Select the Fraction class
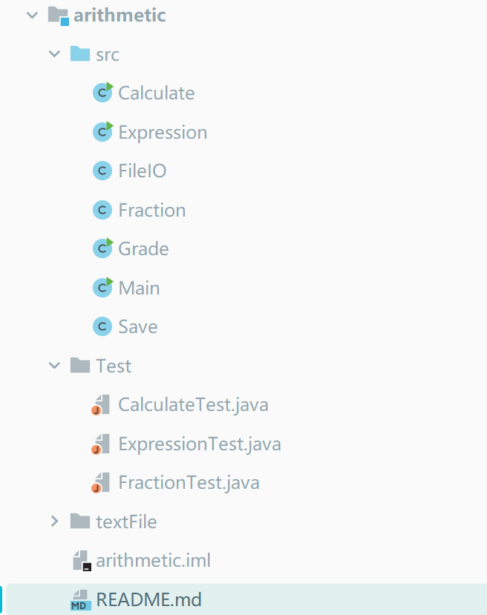Screen dimensions: 487x615 pos(151,210)
